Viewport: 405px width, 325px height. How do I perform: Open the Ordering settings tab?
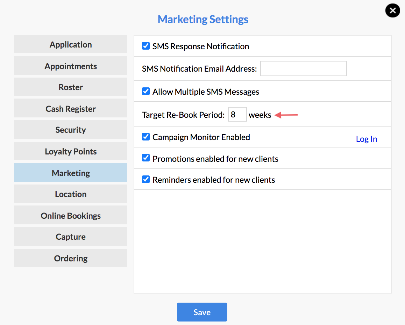(x=71, y=258)
